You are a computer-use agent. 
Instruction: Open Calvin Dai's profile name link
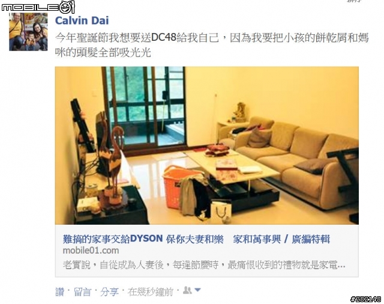coord(82,20)
